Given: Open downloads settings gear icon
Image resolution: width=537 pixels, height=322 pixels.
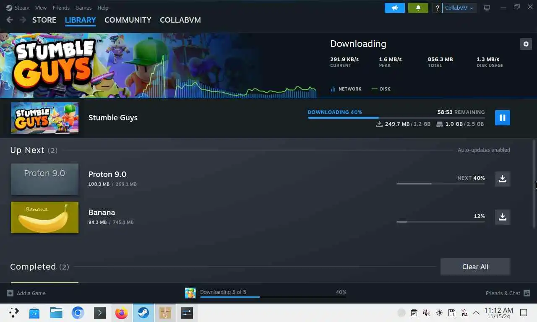Looking at the screenshot, I should (526, 44).
